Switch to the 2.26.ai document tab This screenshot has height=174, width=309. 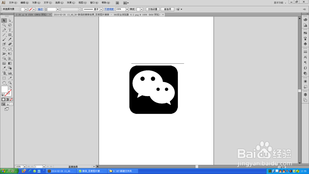pos(32,15)
